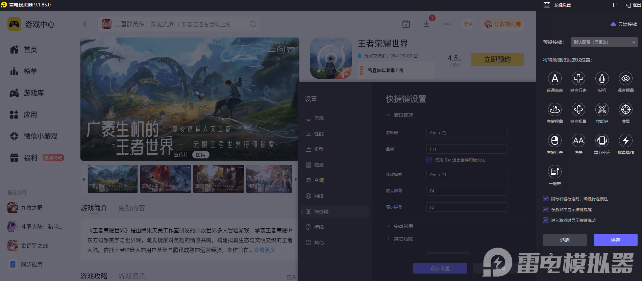Go to 首页 in sidebar

point(24,50)
